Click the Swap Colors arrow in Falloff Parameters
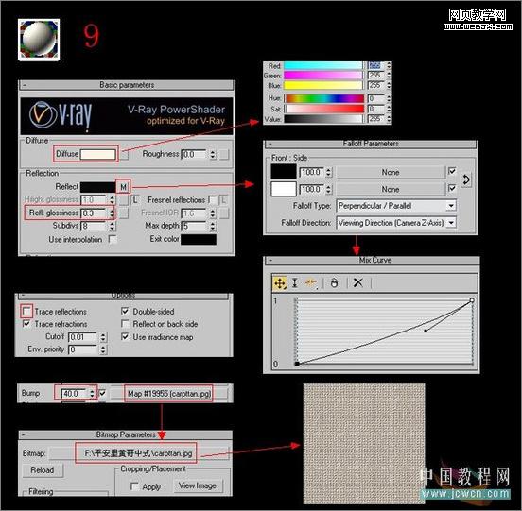The height and width of the screenshot is (511, 522). [466, 179]
